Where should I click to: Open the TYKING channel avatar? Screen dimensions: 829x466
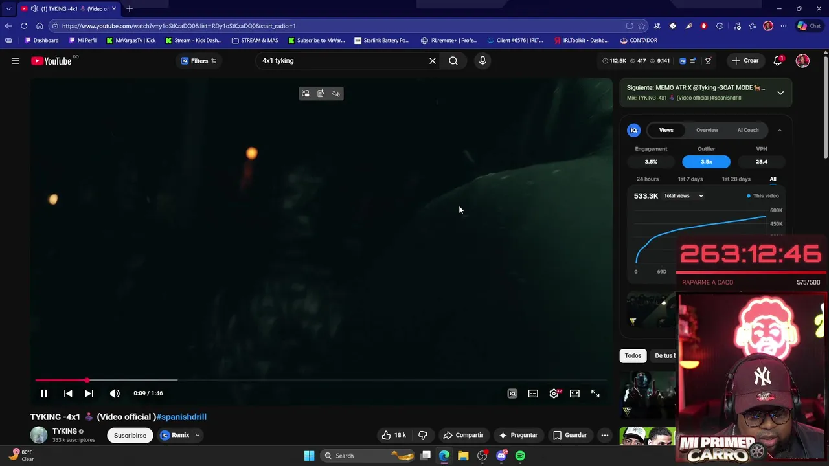coord(39,435)
